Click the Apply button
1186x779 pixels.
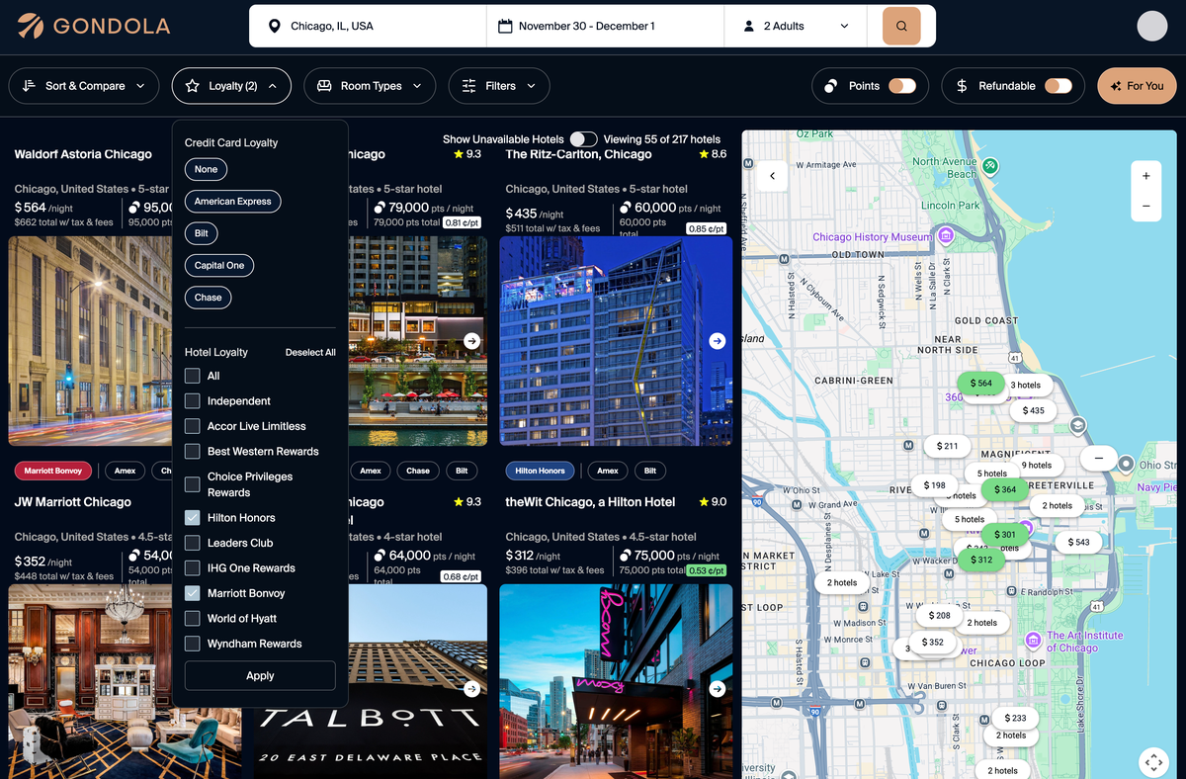260,676
